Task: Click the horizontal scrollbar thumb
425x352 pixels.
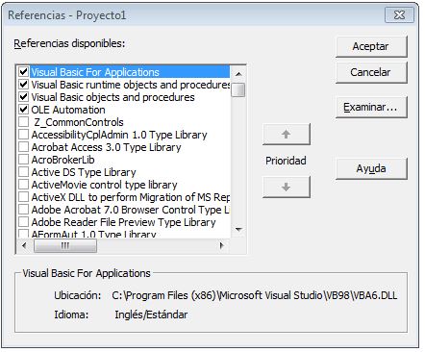Action: [65, 246]
